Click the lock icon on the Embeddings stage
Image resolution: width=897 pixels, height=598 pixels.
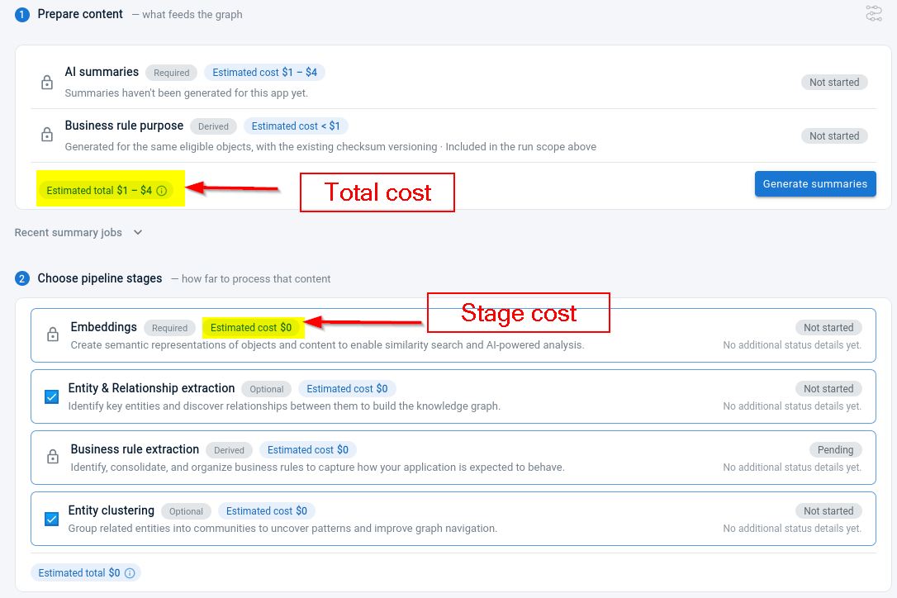(53, 335)
